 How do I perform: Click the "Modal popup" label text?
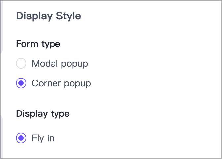pyautogui.click(x=59, y=63)
